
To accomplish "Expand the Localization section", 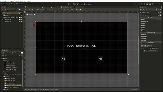I will tap(145, 21).
